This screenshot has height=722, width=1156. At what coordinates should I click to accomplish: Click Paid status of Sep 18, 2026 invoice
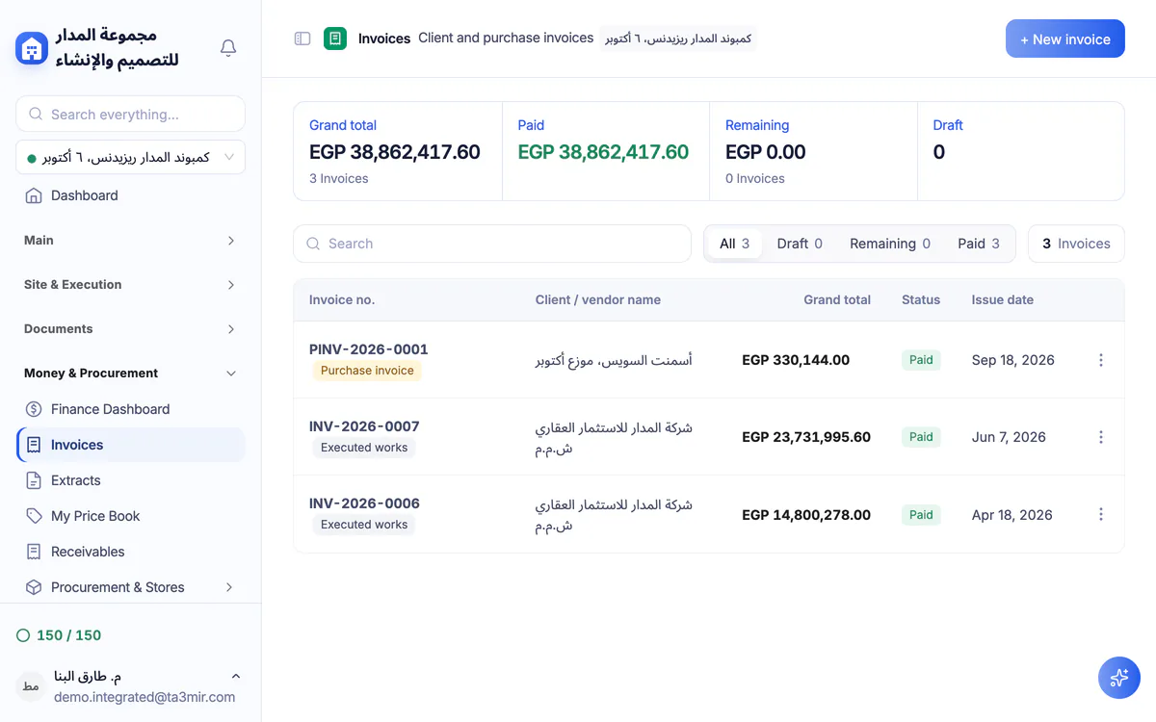pos(921,360)
